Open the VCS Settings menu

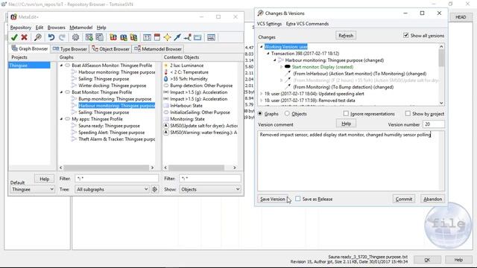click(x=269, y=24)
